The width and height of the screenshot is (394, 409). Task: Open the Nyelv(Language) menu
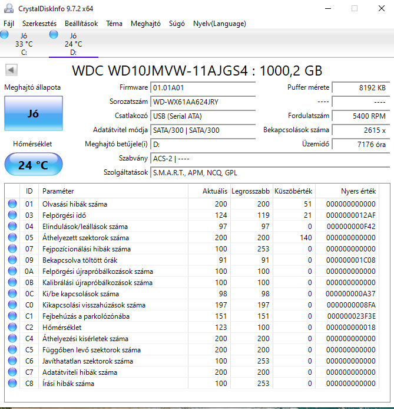220,24
